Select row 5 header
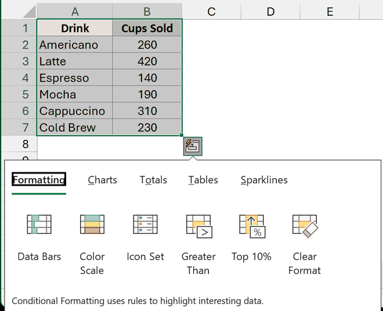Image resolution: width=383 pixels, height=311 pixels. (19, 95)
